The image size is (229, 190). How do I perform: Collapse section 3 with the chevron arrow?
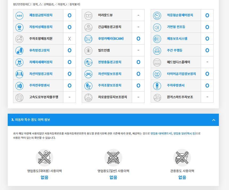[x=214, y=120]
